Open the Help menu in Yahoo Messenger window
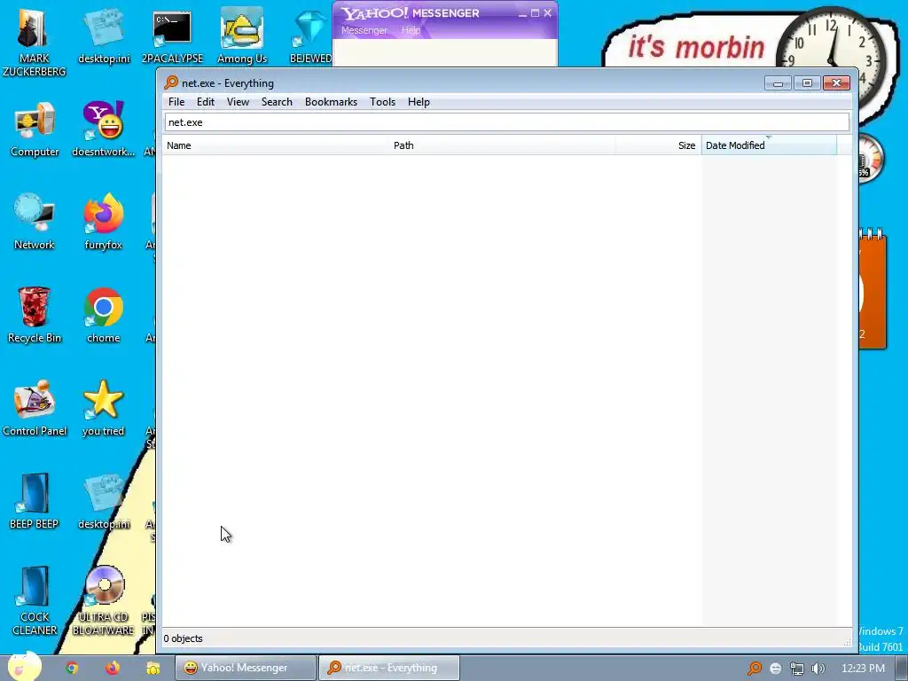 [411, 30]
